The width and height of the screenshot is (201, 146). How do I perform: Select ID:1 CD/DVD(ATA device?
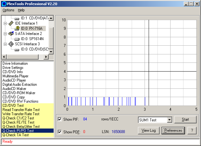click(35, 18)
